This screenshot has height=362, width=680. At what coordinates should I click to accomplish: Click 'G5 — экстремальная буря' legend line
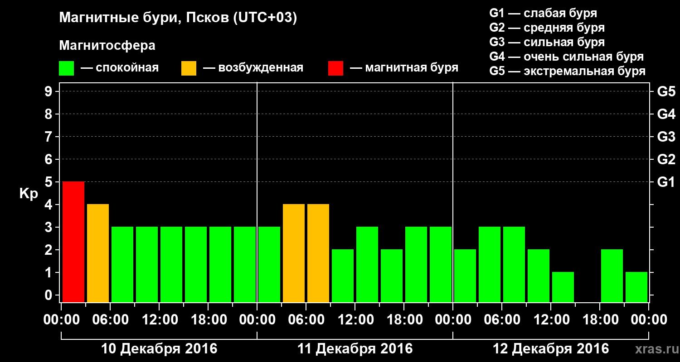[567, 71]
